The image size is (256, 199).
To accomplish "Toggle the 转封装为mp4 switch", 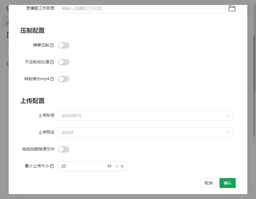I will 64,79.
